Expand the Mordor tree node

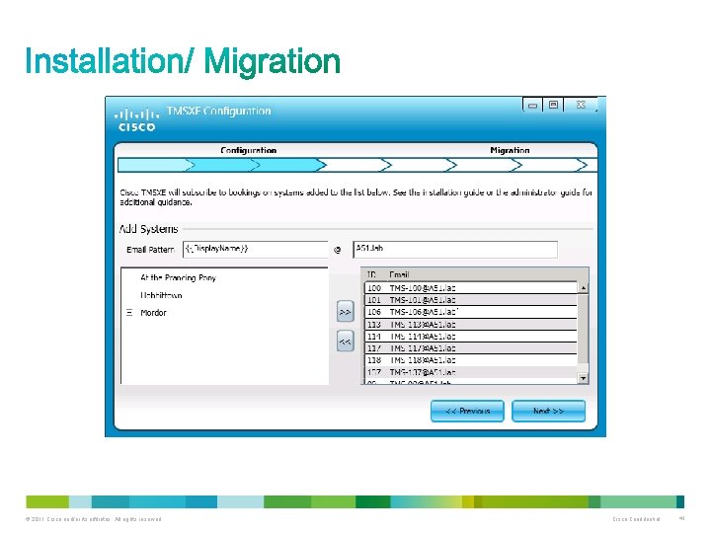(129, 312)
